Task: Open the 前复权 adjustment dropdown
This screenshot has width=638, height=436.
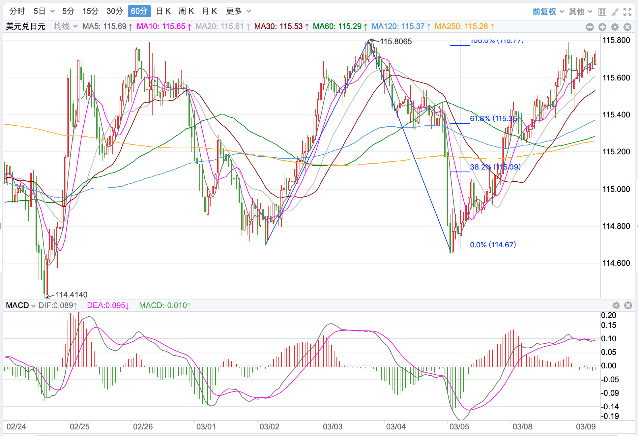Action: click(548, 12)
